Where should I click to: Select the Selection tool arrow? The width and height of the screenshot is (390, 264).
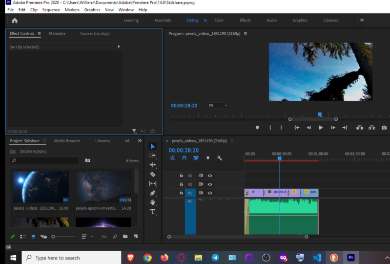click(x=153, y=146)
